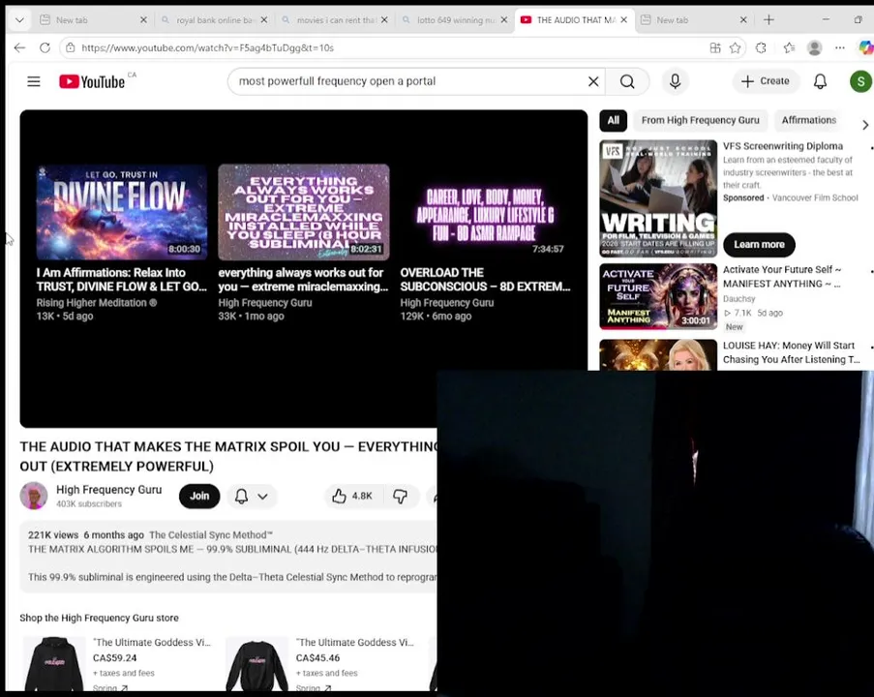Click the Create button in header
The height and width of the screenshot is (697, 874).
click(766, 81)
